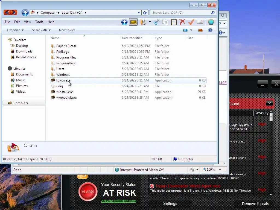Image resolution: width=280 pixels, height=210 pixels.
Task: Select Videos library in navigation pane
Action: (21, 91)
